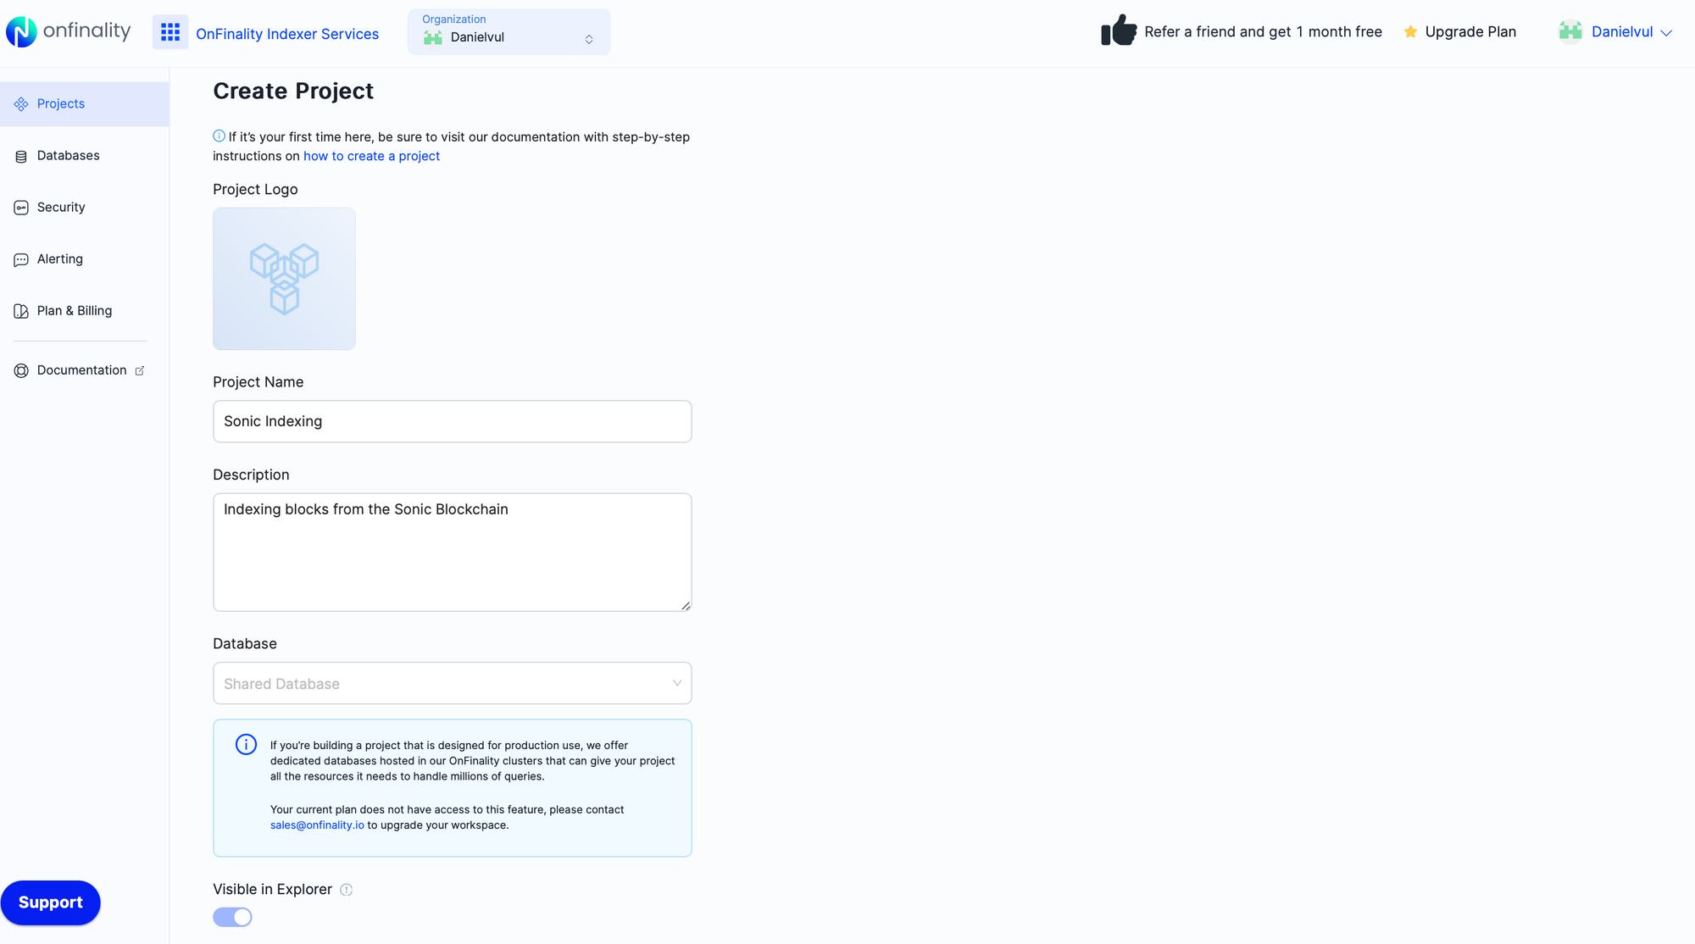Click the Alerting chat bubble icon
Viewport: 1695px width, 944px height.
pos(20,258)
